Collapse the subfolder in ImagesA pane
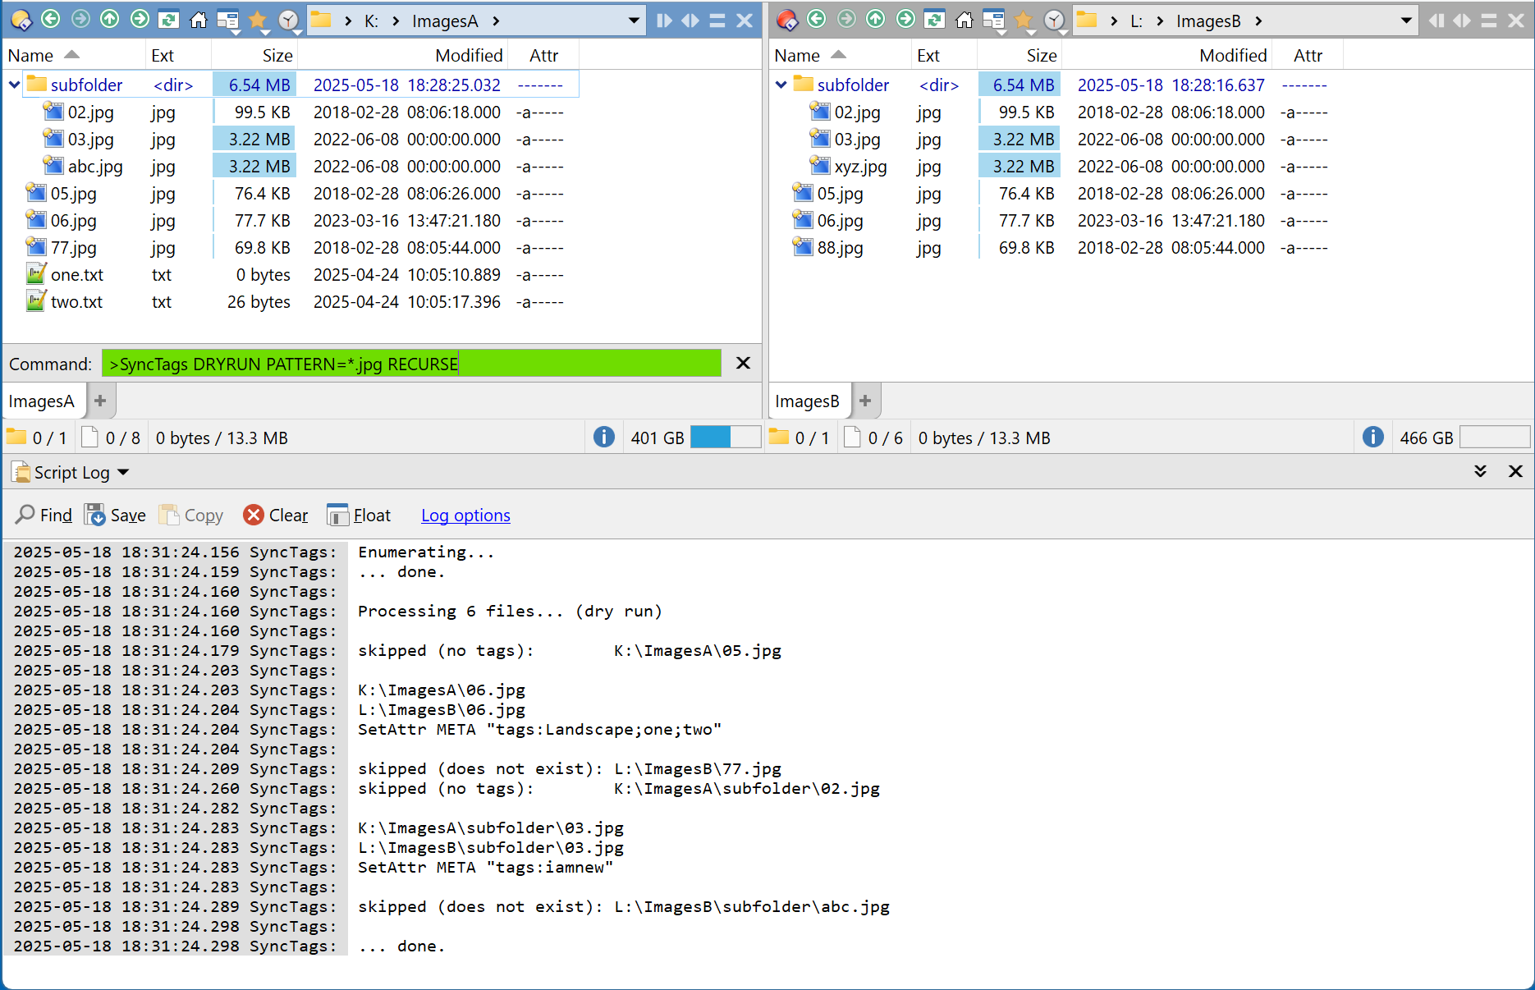 (15, 85)
